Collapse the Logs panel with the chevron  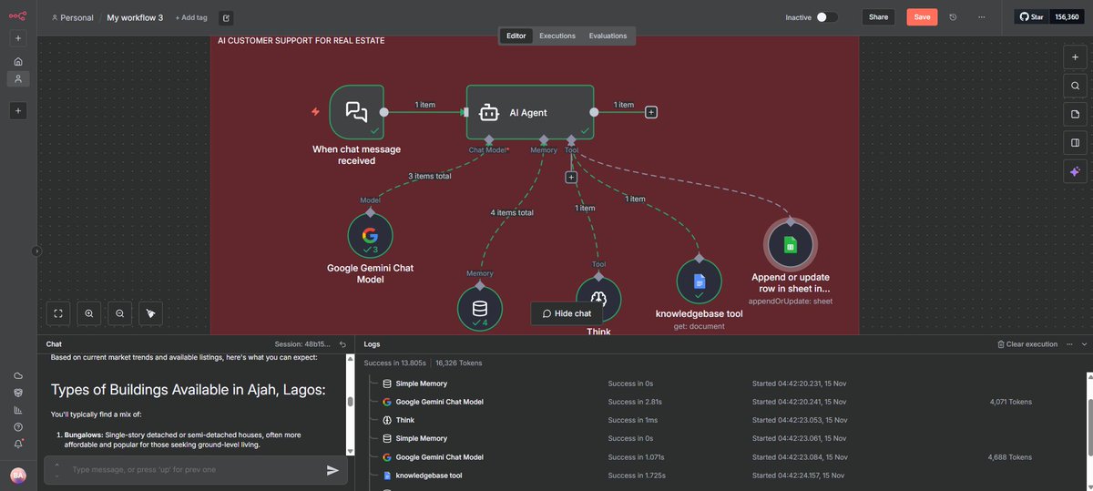pos(1084,344)
